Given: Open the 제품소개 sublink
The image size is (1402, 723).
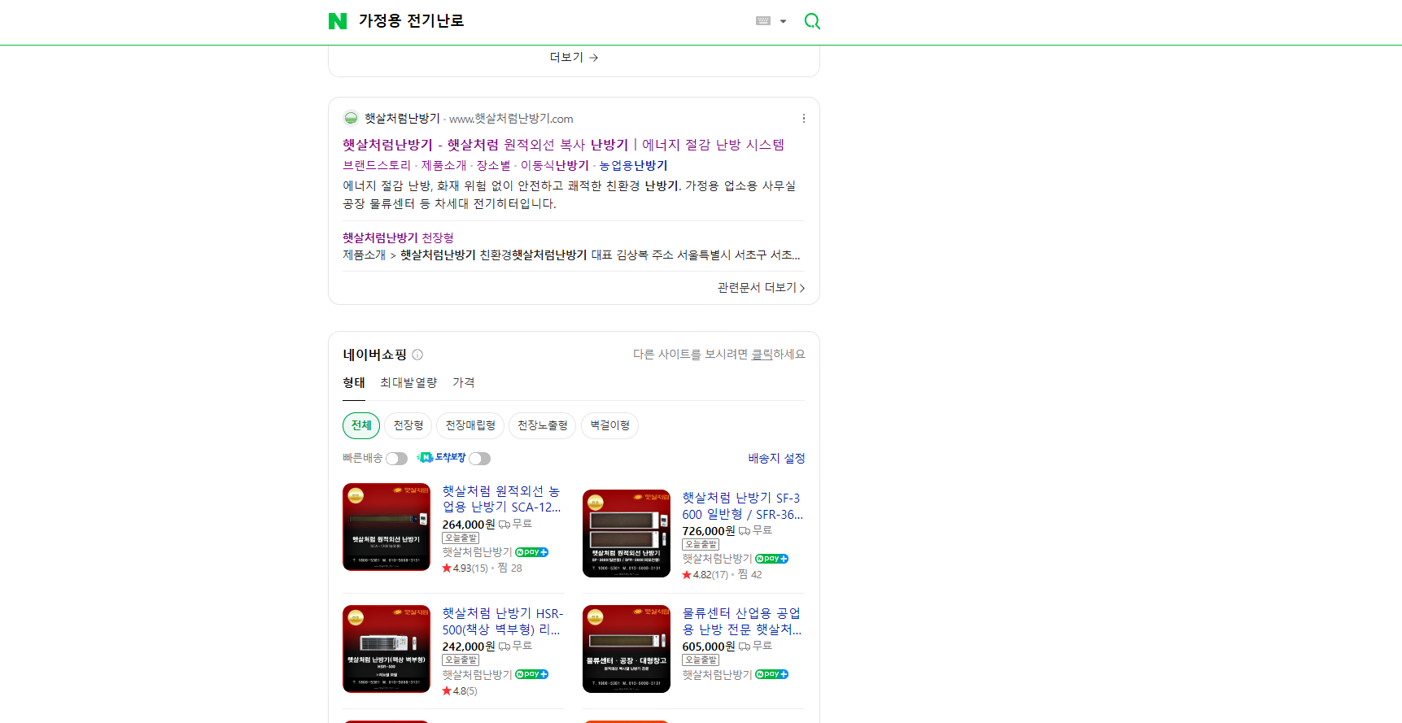Looking at the screenshot, I should click(443, 165).
